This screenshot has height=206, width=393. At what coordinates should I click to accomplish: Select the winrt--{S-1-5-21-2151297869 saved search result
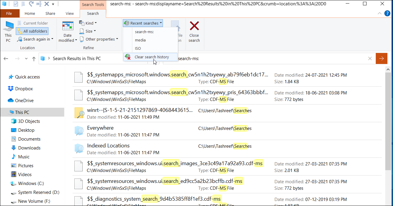coord(227,113)
